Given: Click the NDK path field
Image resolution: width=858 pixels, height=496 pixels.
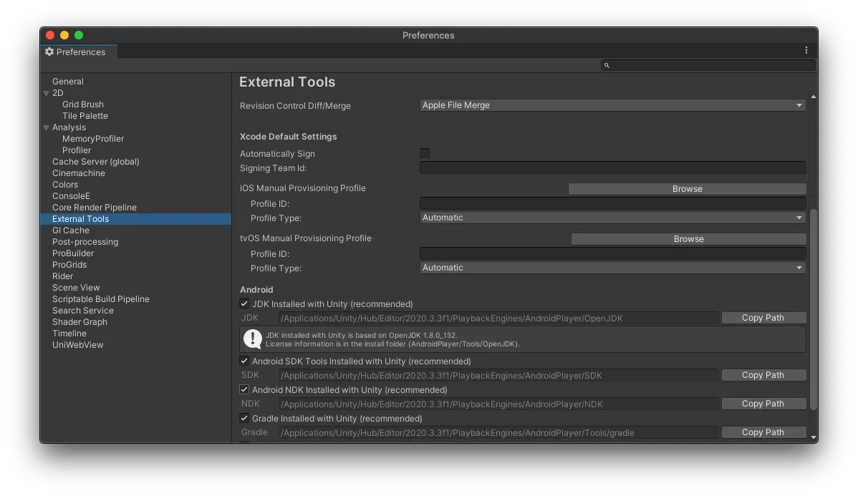Looking at the screenshot, I should pos(498,404).
